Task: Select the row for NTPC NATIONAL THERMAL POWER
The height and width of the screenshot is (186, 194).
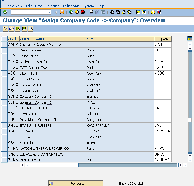Action: pyautogui.click(x=4, y=149)
